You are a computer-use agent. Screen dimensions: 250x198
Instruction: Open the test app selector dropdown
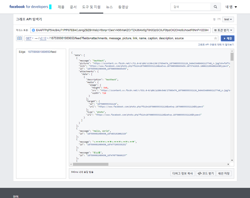pyautogui.click(x=228, y=19)
